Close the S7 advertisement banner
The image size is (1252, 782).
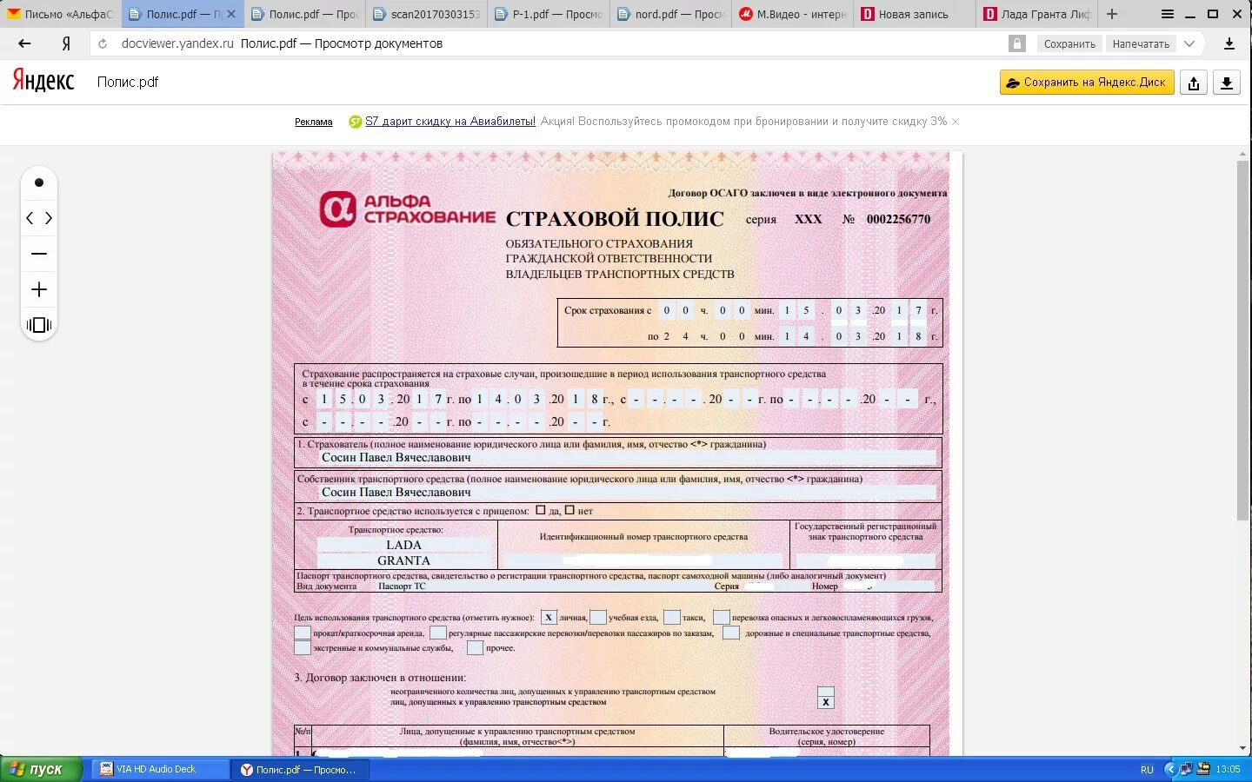[x=956, y=122]
